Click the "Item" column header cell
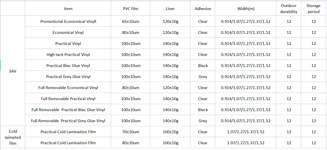The width and height of the screenshot is (327, 150). click(68, 9)
